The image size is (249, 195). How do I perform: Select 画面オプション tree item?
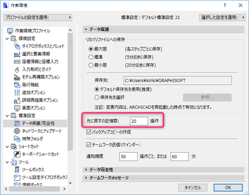34,108
